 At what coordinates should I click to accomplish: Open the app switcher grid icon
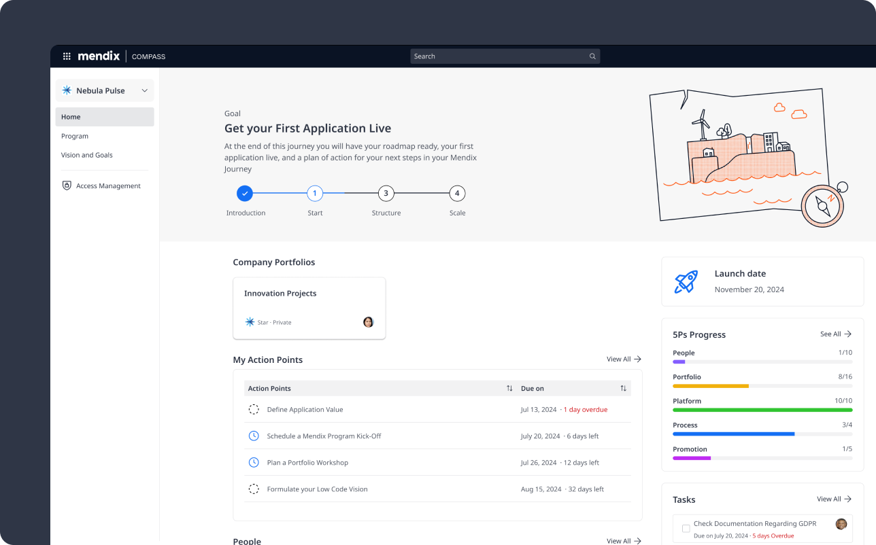67,56
